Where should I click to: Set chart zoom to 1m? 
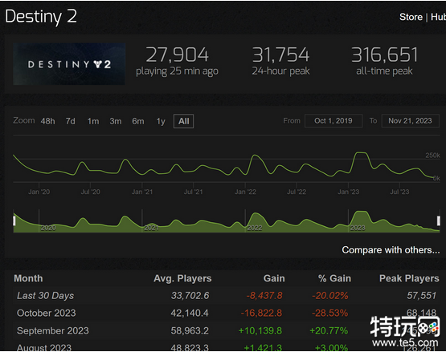(x=93, y=121)
